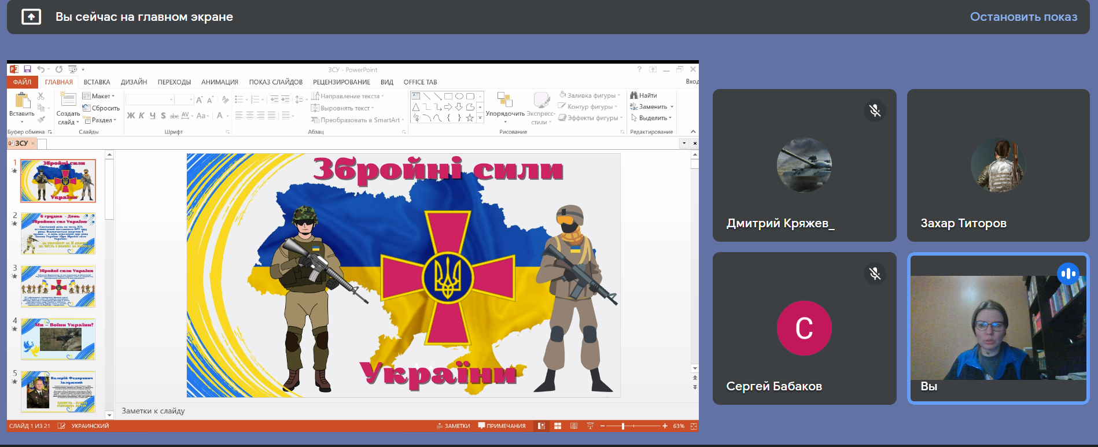The image size is (1098, 447).
Task: Open the Файл tab
Action: pos(22,82)
